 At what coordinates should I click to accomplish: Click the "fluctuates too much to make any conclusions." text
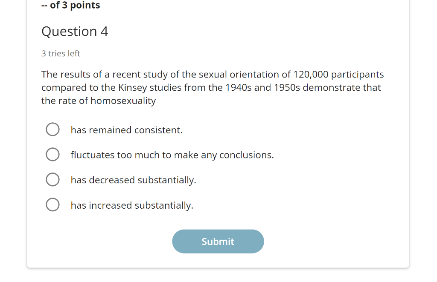coord(172,155)
